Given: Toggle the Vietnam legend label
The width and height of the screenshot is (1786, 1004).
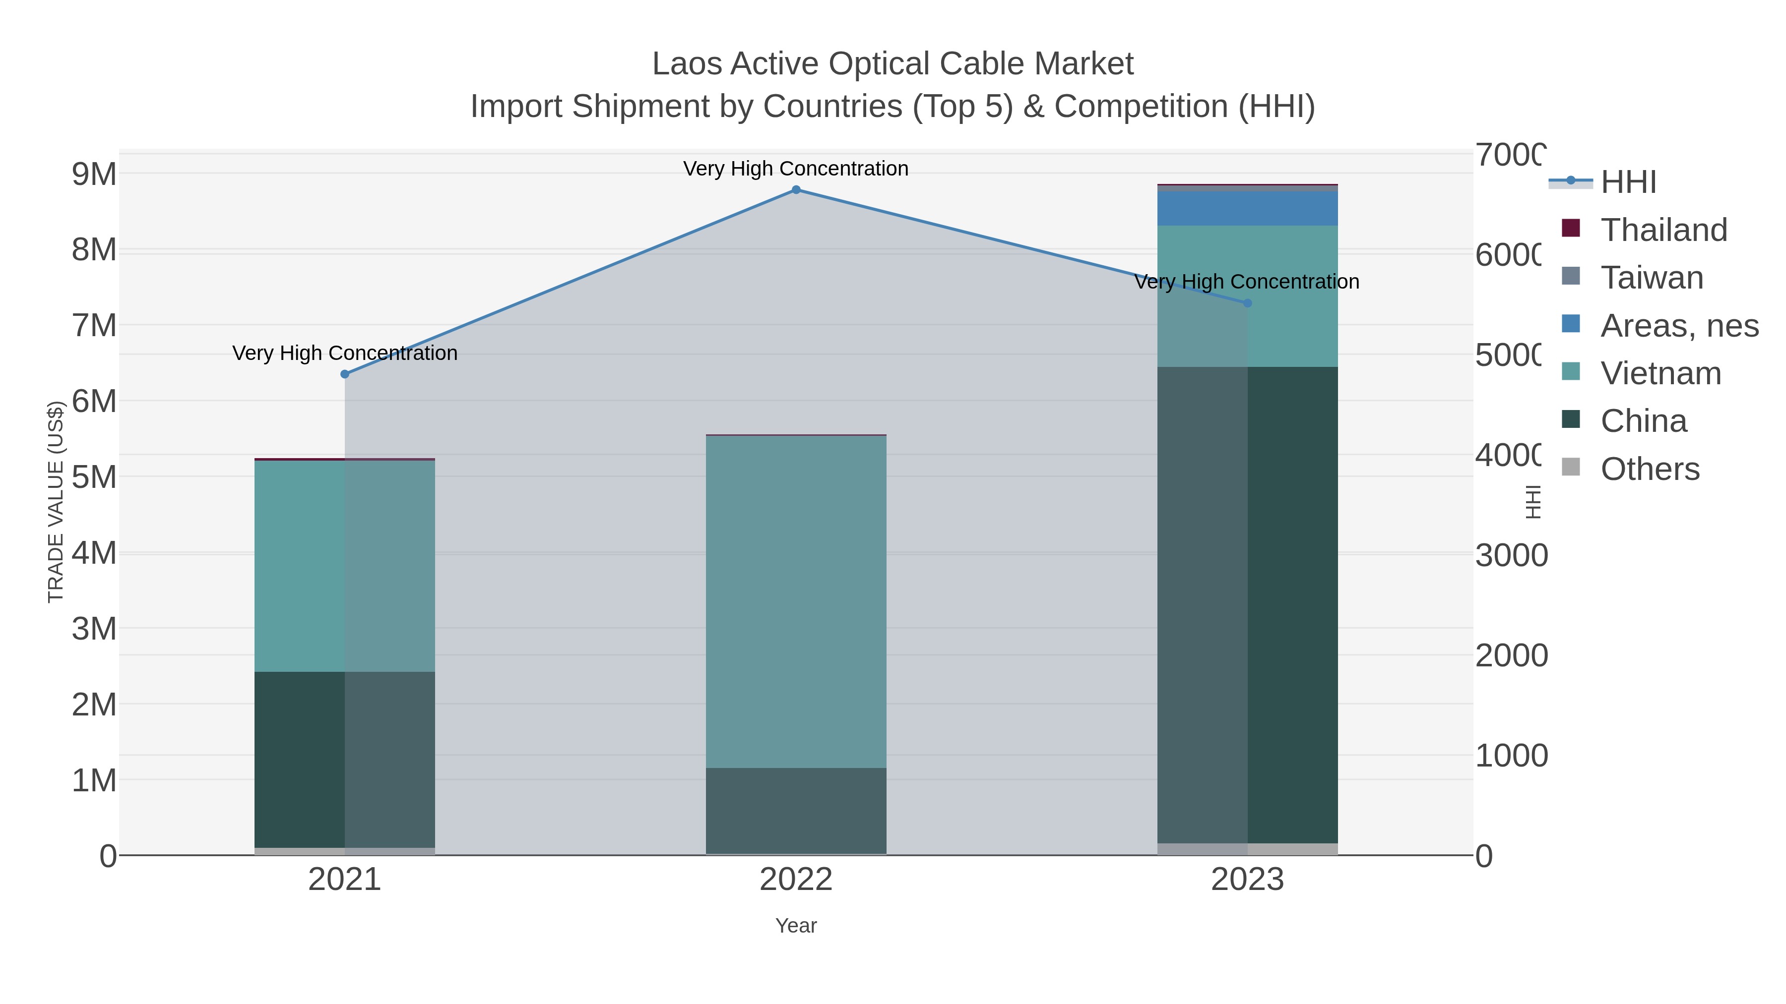Looking at the screenshot, I should click(x=1661, y=373).
